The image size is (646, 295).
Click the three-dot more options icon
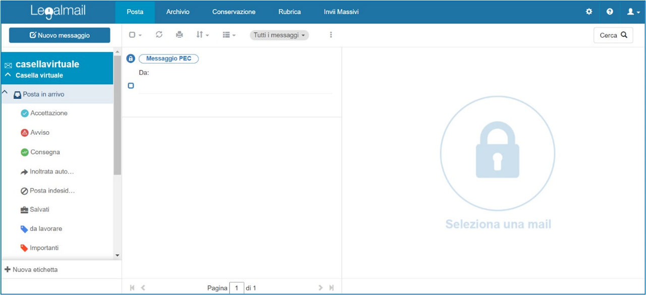point(331,35)
